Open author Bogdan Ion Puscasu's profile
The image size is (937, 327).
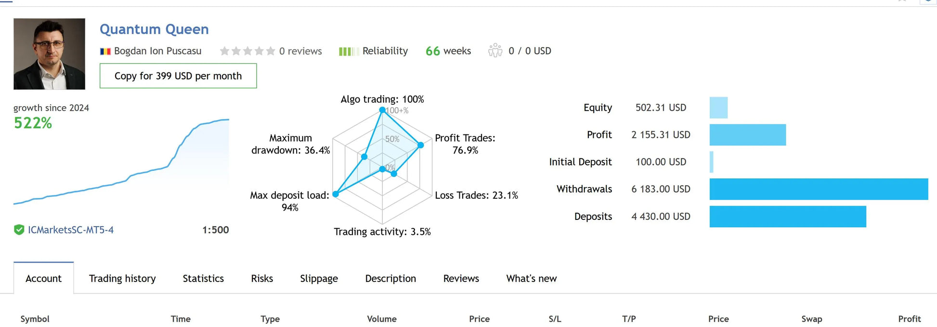click(157, 51)
